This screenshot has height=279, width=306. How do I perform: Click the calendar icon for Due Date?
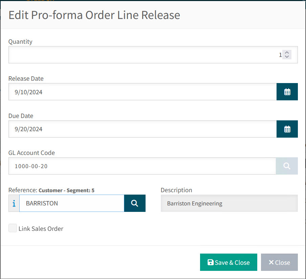pyautogui.click(x=287, y=129)
